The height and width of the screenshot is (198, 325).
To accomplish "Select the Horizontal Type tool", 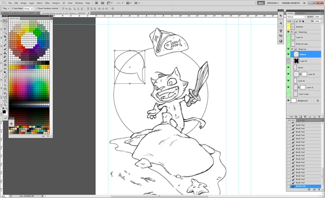I will click(x=5, y=81).
